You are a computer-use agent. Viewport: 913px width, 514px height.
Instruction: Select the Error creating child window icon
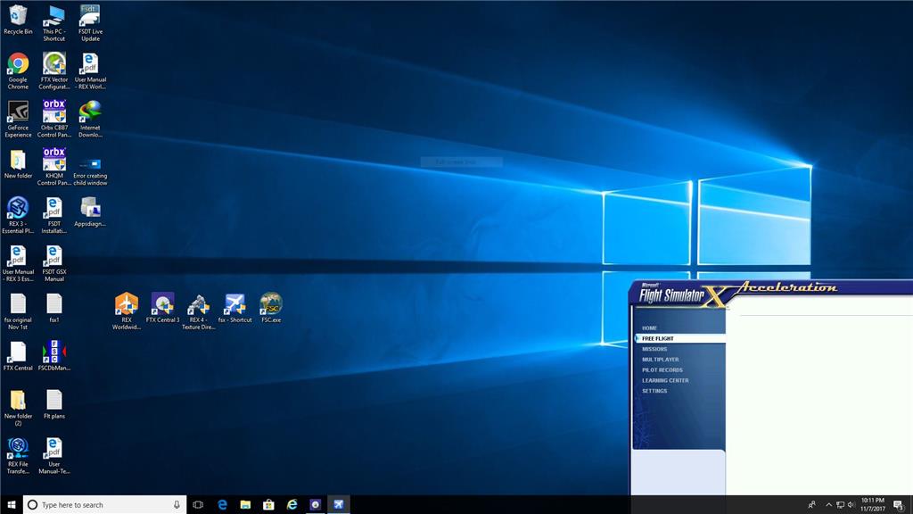(90, 170)
